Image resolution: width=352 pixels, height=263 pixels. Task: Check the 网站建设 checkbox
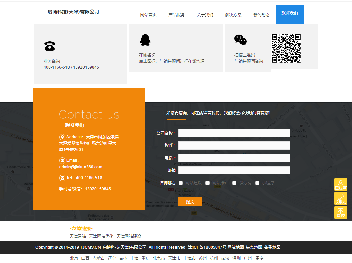tap(181, 183)
